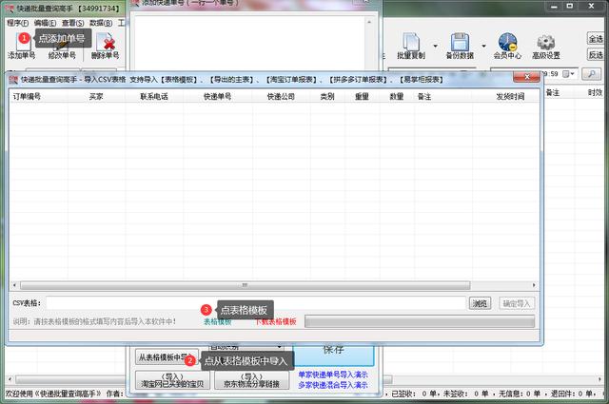Viewport: 609px width, 404px height.
Task: Click the 反选 button at the right edge
Action: click(x=596, y=55)
